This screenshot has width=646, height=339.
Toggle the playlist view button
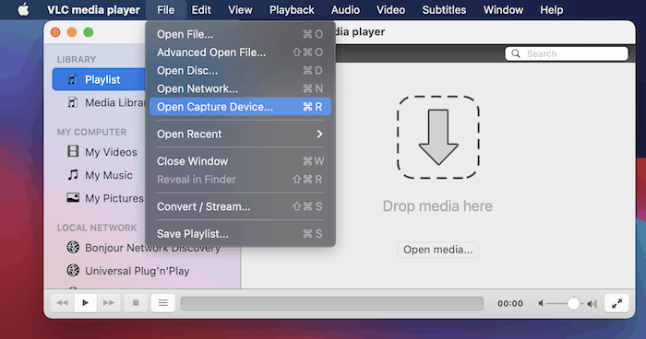pos(163,303)
